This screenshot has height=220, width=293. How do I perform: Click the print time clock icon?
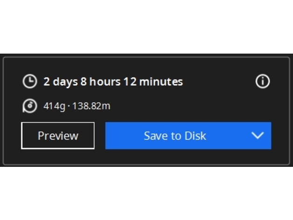click(30, 81)
